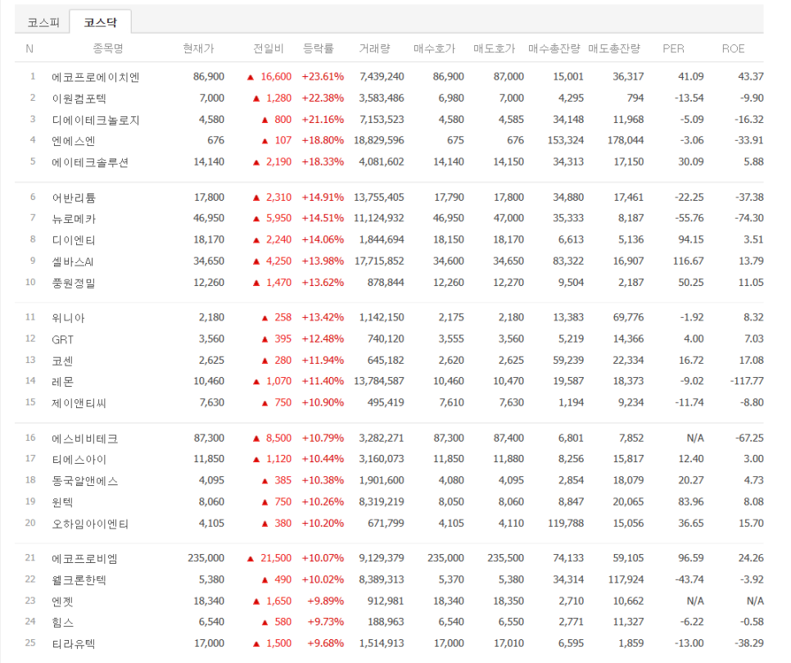791x663 pixels.
Task: Click the 종목명 column header
Action: pyautogui.click(x=108, y=48)
